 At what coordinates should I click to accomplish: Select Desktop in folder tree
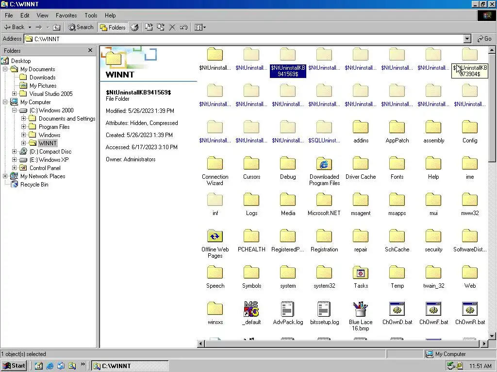coord(21,61)
